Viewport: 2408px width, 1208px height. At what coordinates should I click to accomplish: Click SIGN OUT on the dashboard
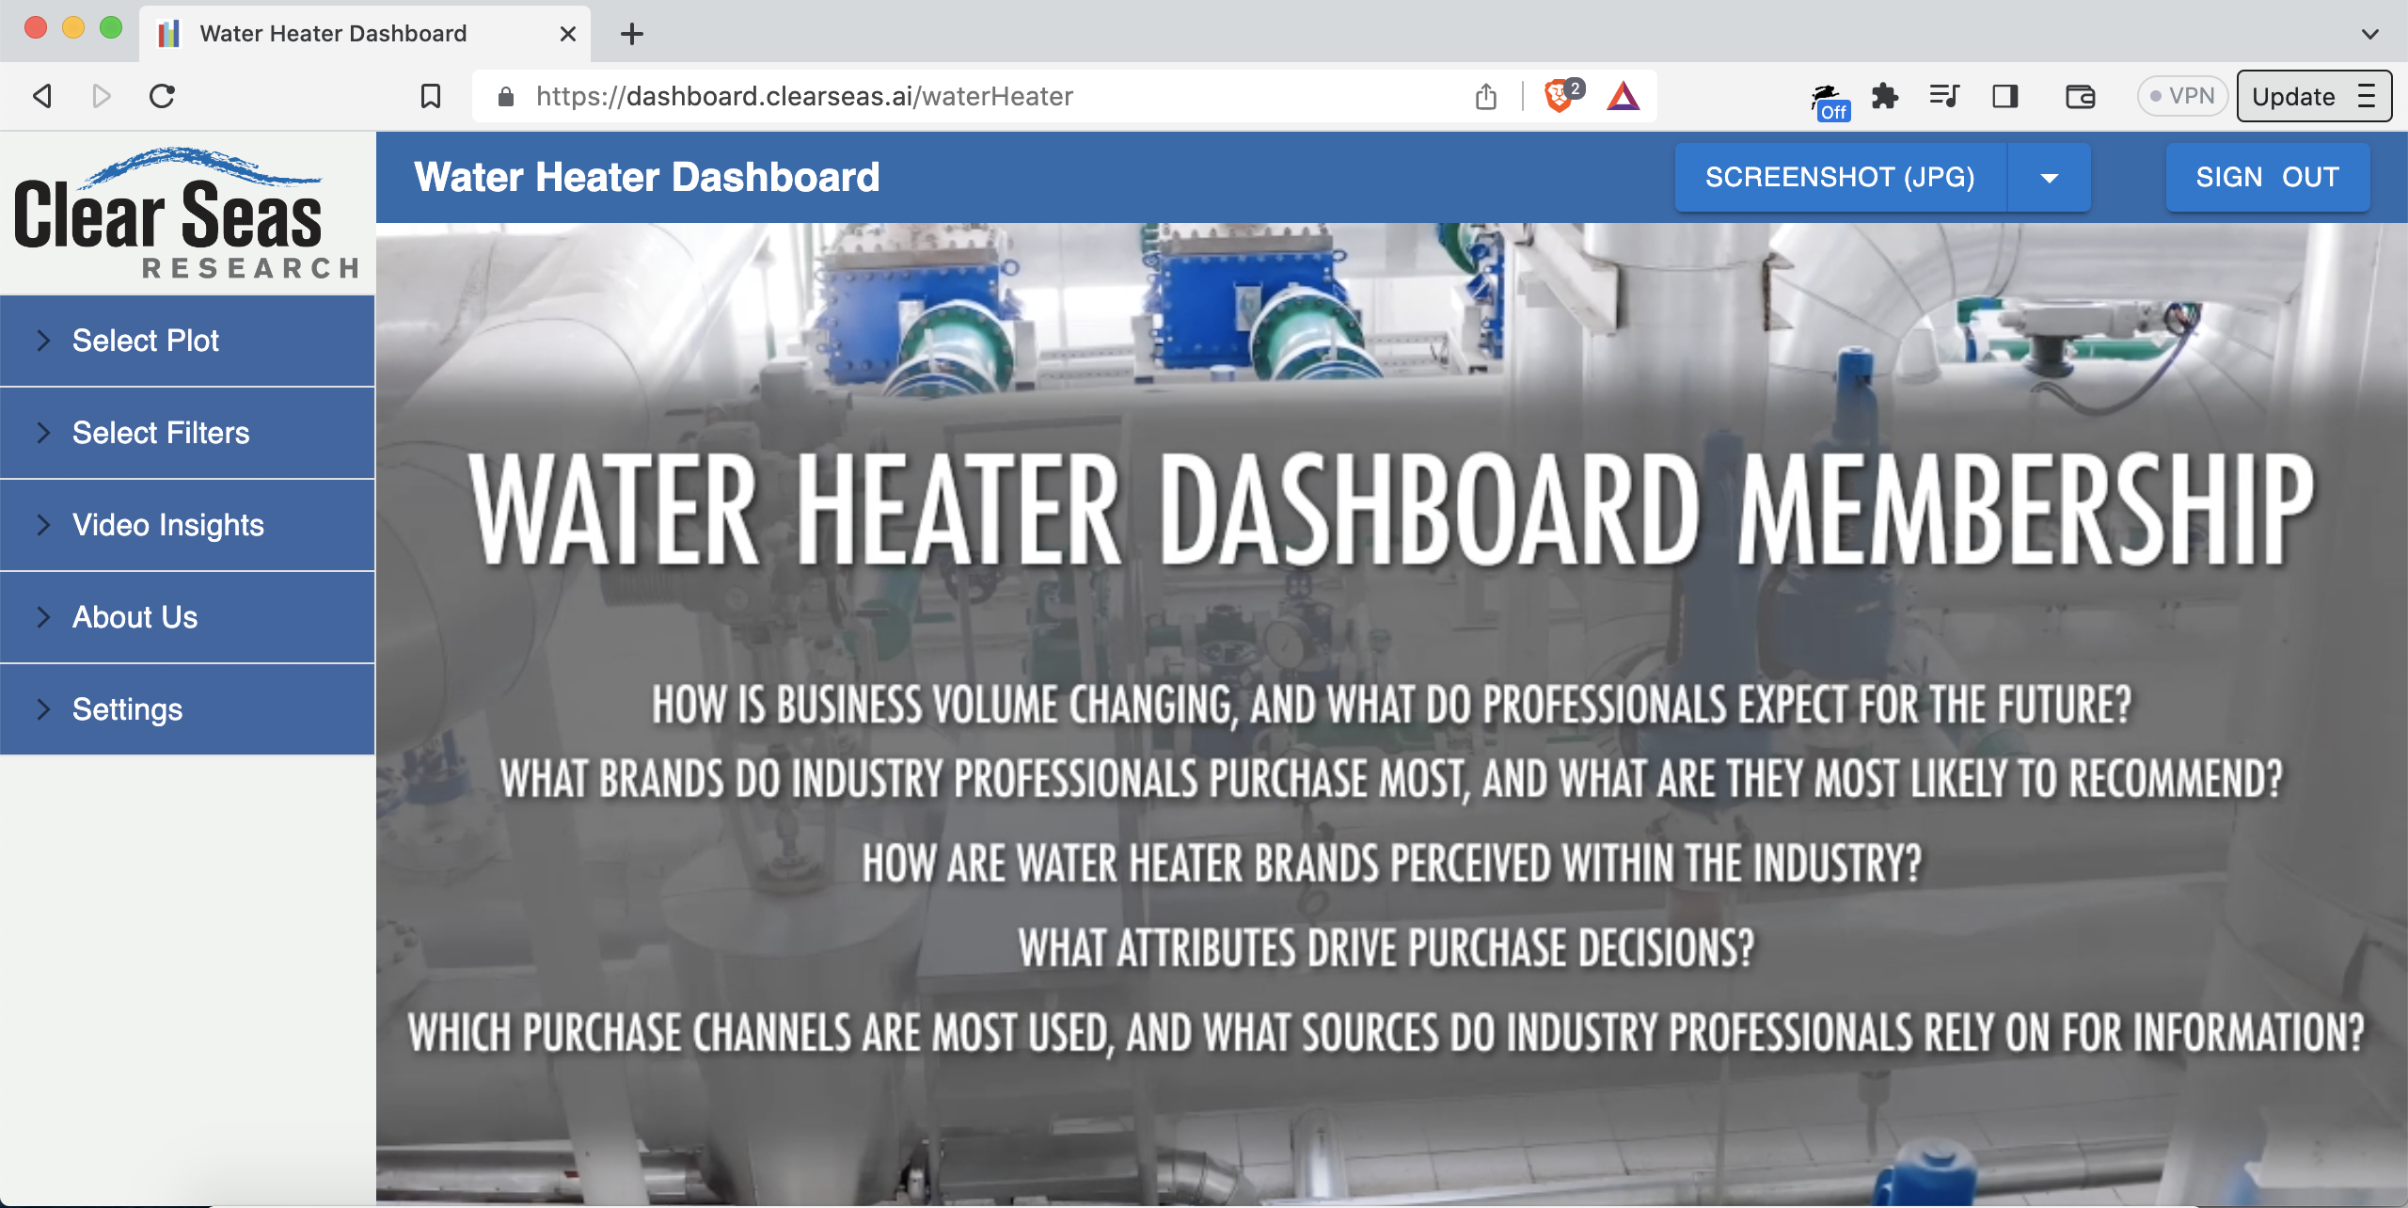(2267, 177)
